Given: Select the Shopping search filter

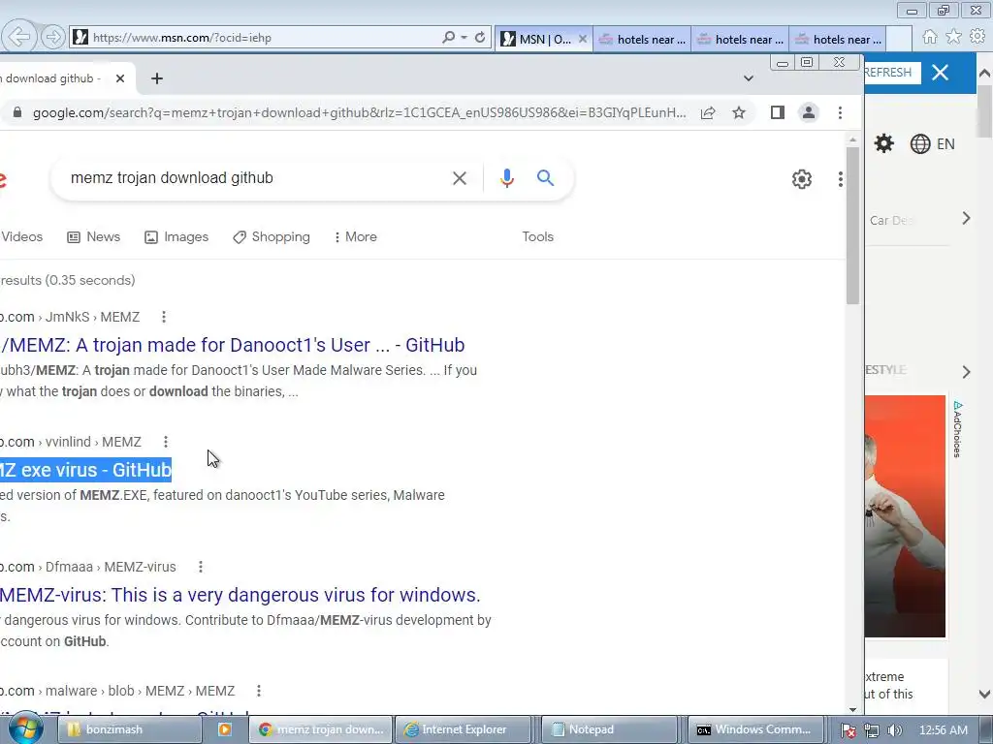Looking at the screenshot, I should (x=272, y=236).
